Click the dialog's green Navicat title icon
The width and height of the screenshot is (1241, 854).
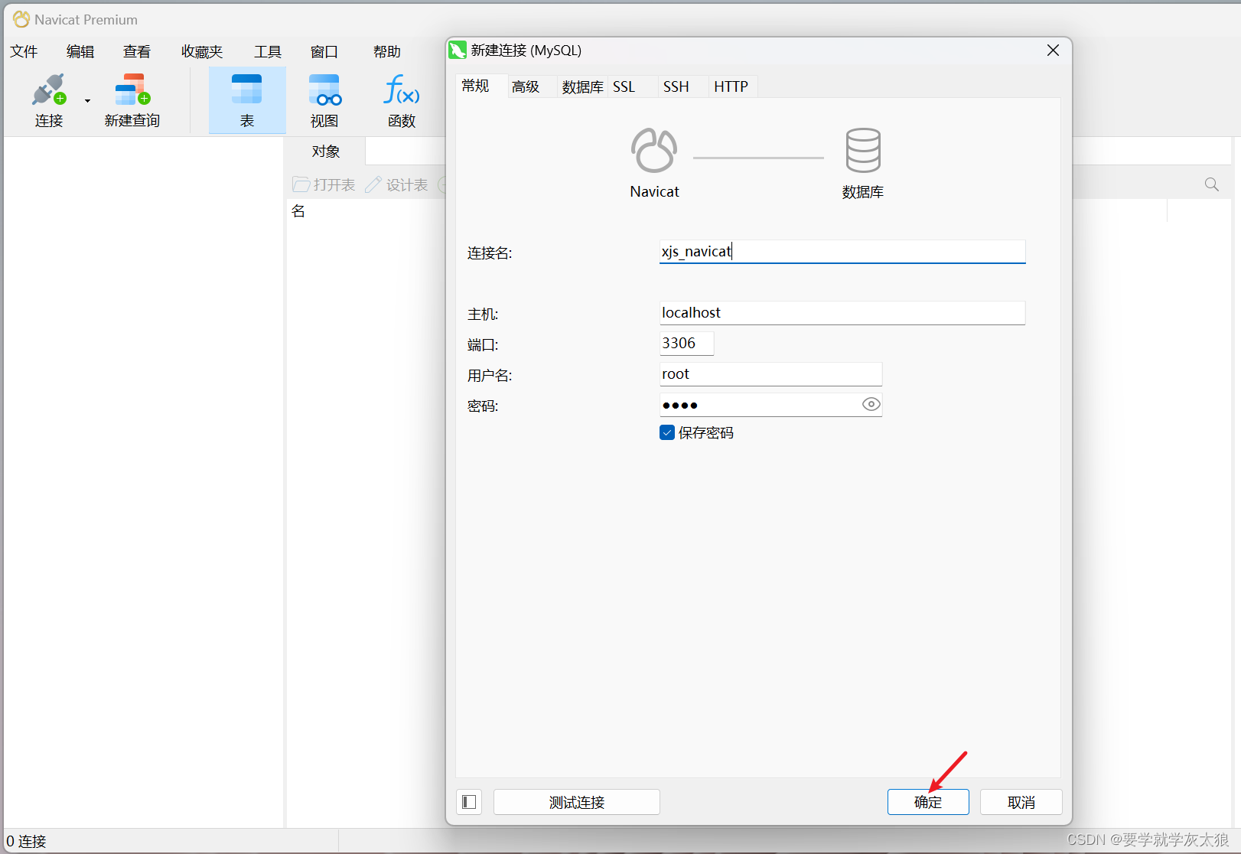[x=458, y=51]
